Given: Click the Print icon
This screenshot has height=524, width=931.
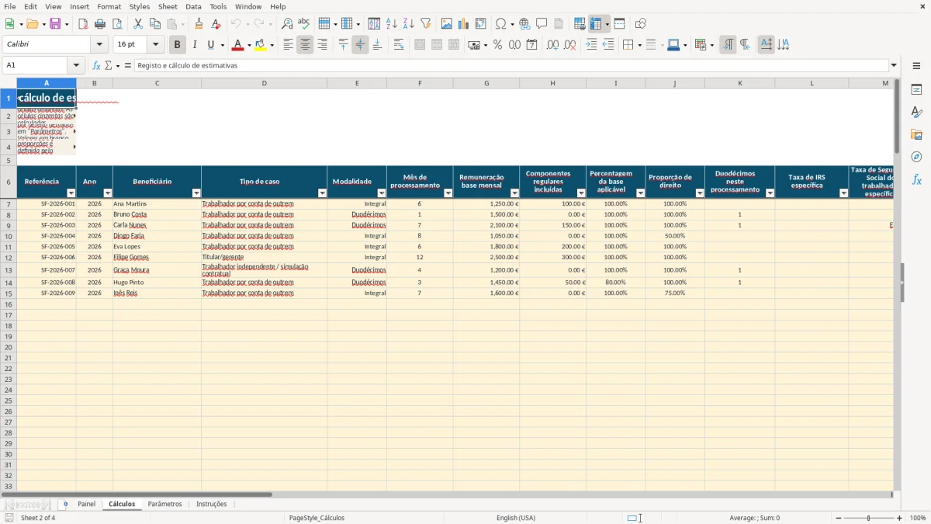Looking at the screenshot, I should (100, 24).
